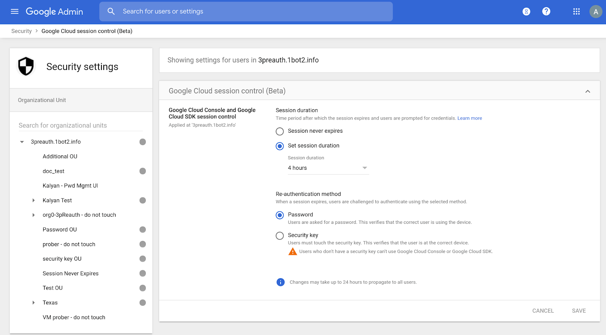Choose Security key re-authentication method
The width and height of the screenshot is (606, 335).
(280, 236)
